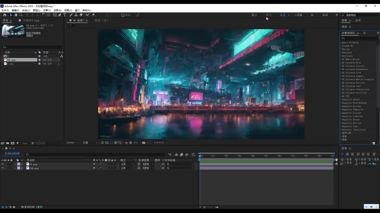
Task: Select the Eraser tool
Action: point(81,15)
